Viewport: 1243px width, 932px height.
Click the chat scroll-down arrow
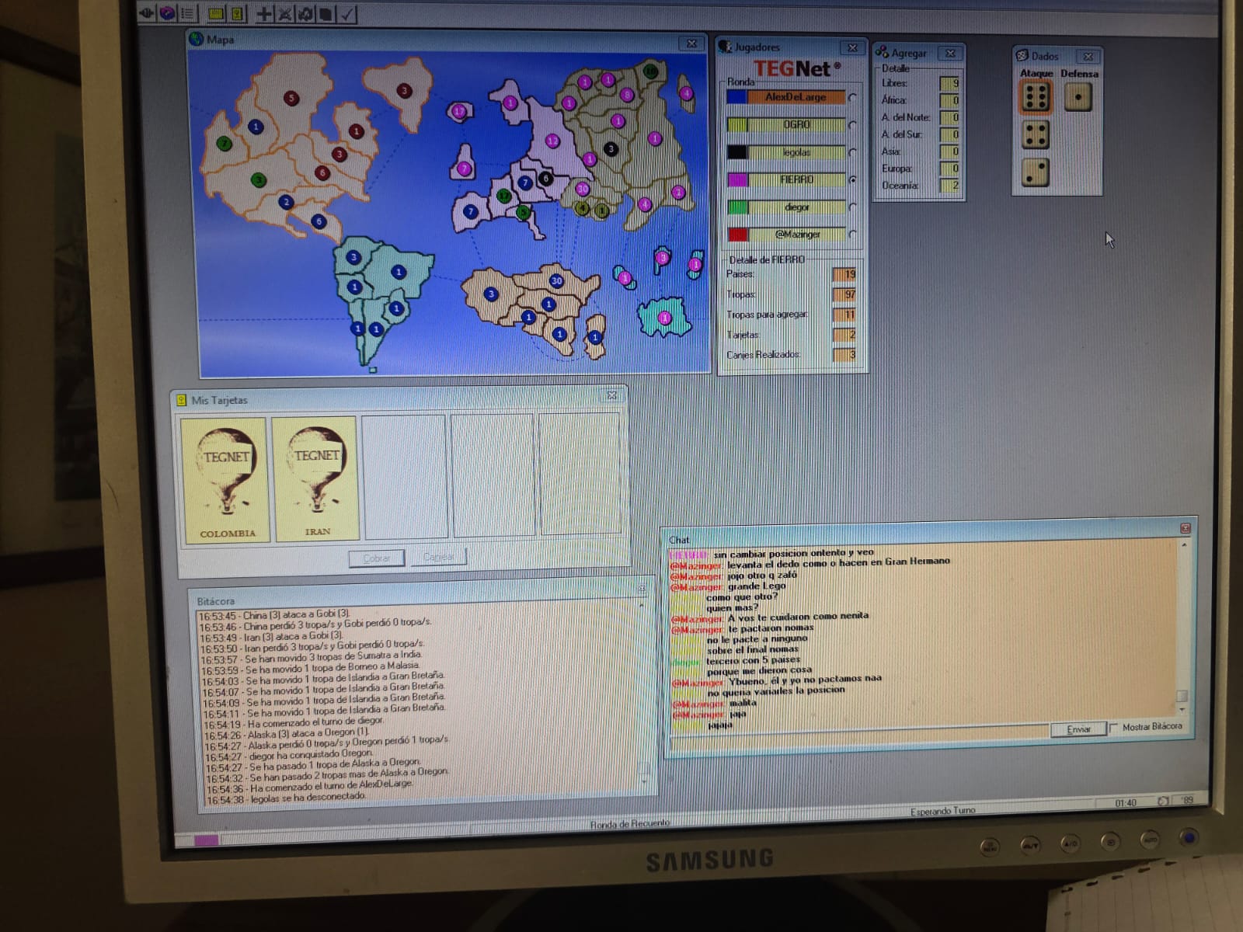(x=1182, y=709)
